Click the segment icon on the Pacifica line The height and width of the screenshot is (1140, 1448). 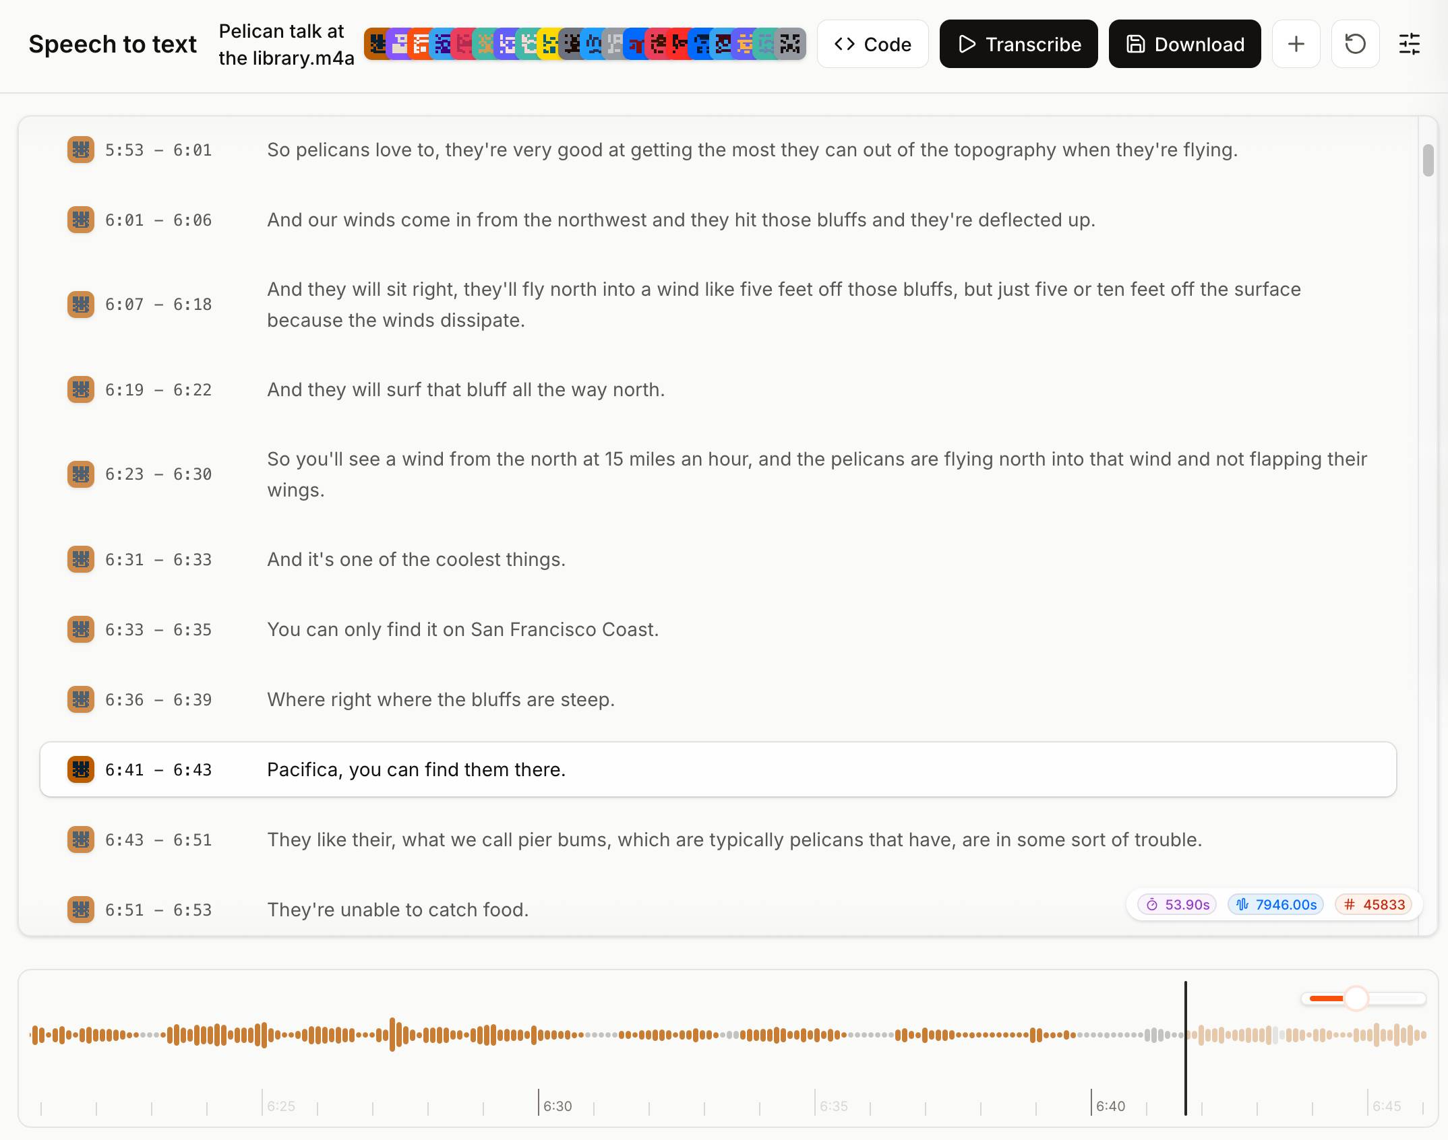pyautogui.click(x=80, y=769)
